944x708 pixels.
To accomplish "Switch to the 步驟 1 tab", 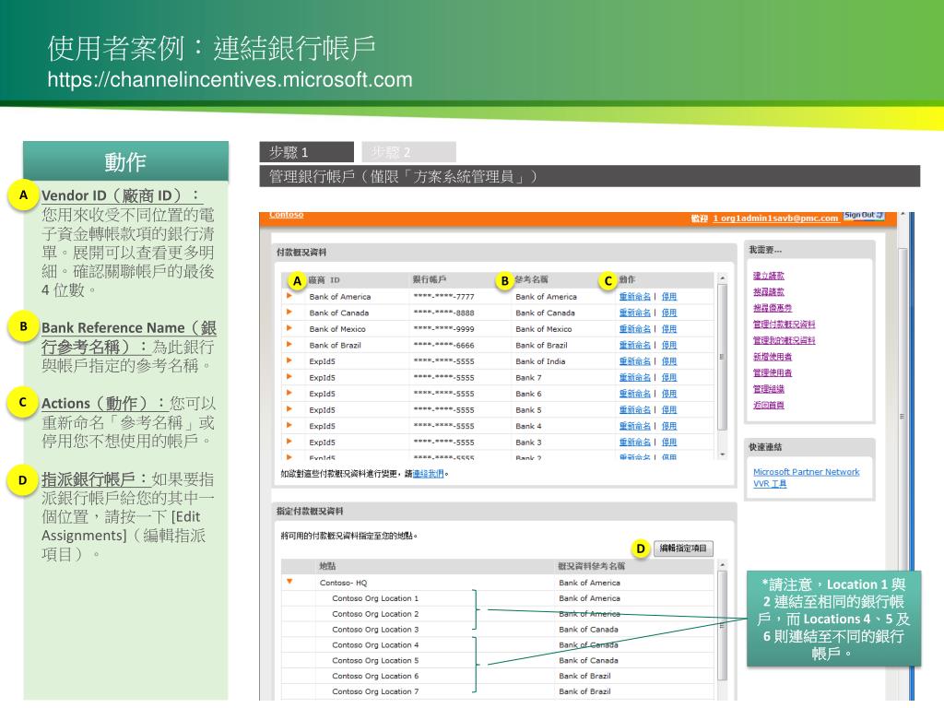I will pyautogui.click(x=306, y=152).
